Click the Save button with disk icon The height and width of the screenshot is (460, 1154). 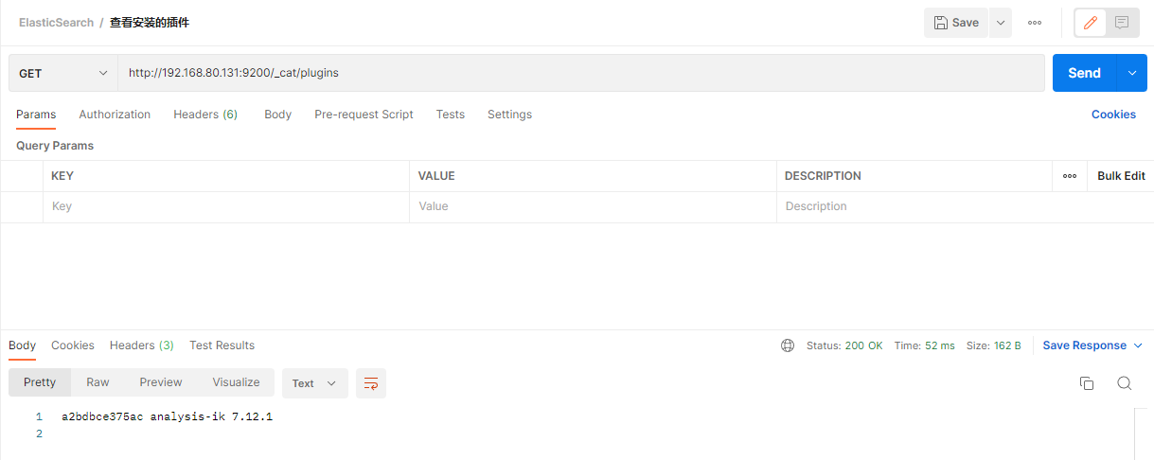click(x=956, y=23)
